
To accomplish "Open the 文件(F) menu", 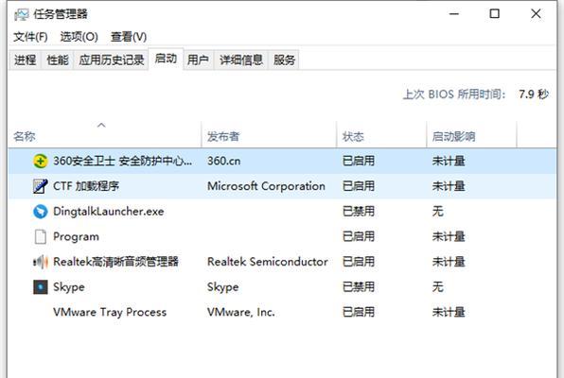I will (30, 37).
